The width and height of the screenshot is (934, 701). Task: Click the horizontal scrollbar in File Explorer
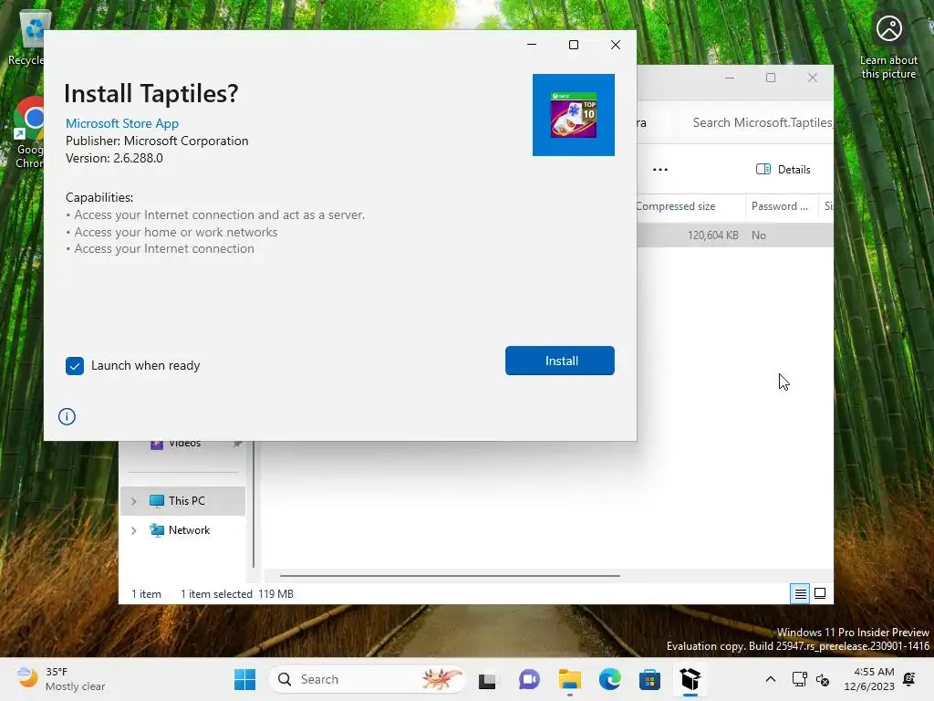click(x=450, y=576)
